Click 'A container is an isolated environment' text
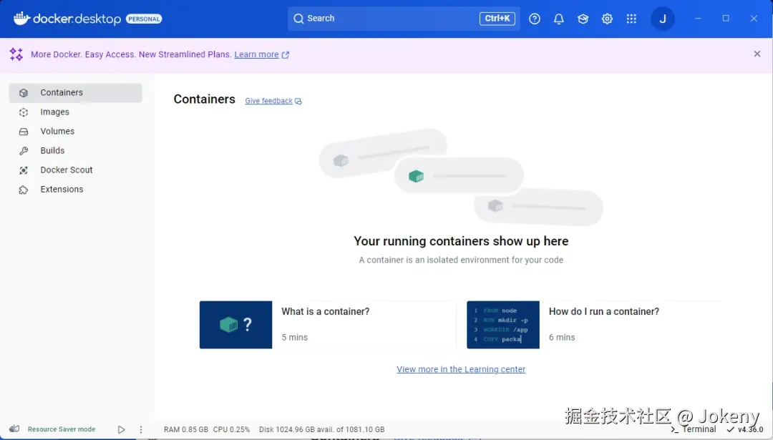773x440 pixels. tap(461, 260)
